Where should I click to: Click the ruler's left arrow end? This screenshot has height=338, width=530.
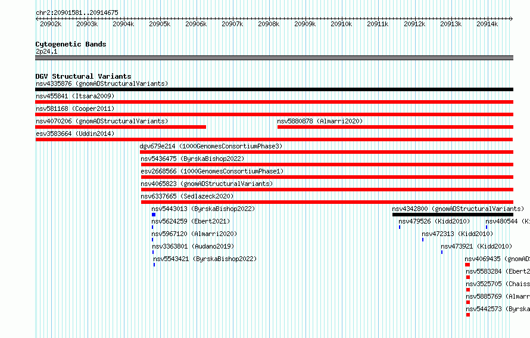(36, 19)
